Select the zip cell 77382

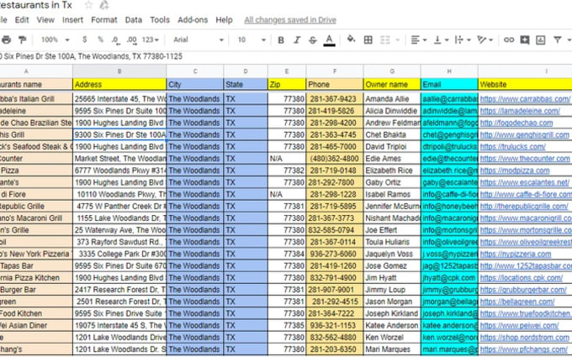tap(287, 171)
